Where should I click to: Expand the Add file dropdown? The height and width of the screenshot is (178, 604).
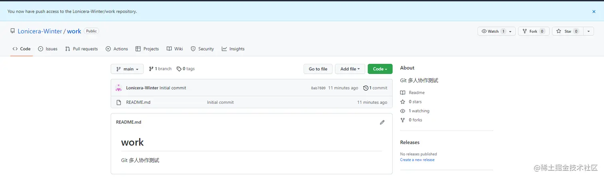pyautogui.click(x=350, y=69)
